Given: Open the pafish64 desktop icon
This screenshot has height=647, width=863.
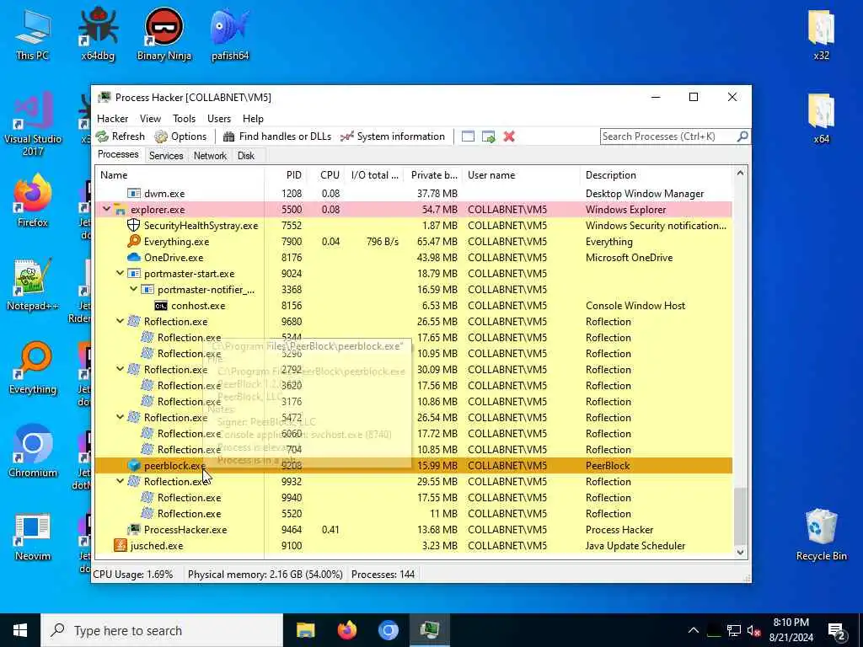Looking at the screenshot, I should coord(230,34).
